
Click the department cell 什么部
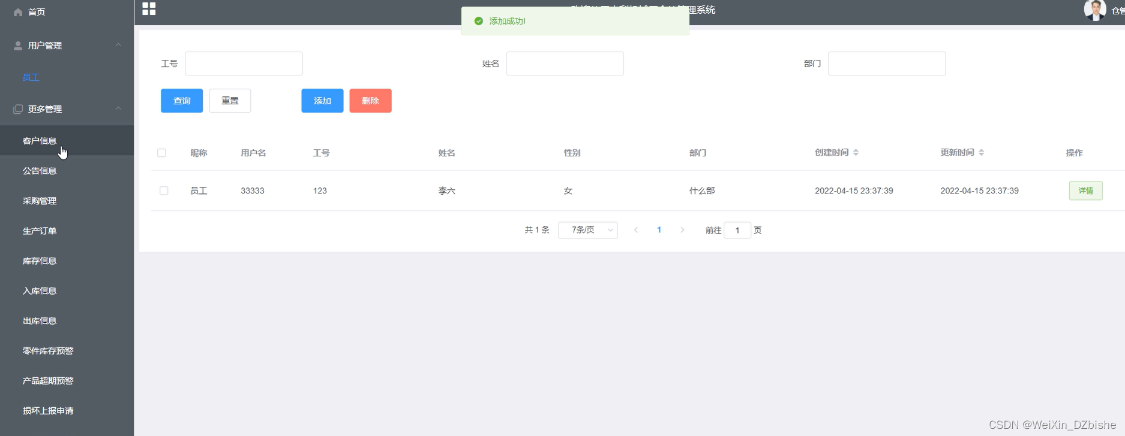(702, 190)
